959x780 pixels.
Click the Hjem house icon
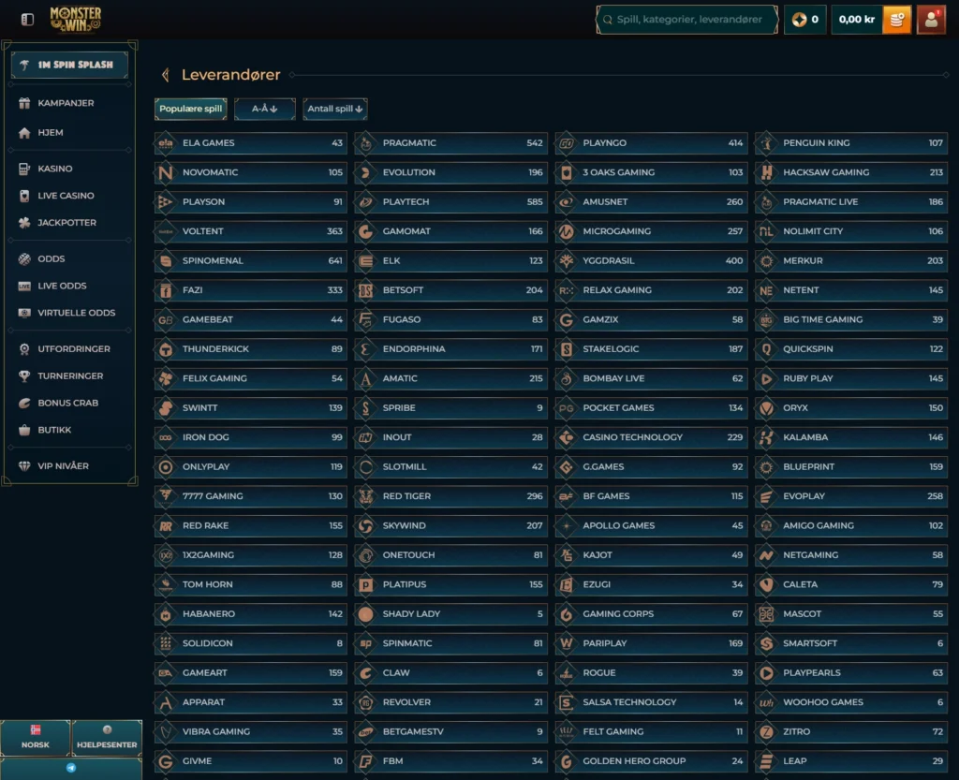click(x=24, y=133)
